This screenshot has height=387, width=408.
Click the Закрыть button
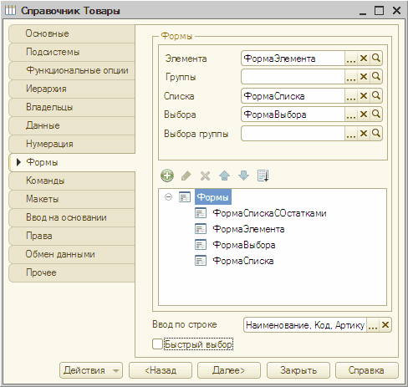point(298,370)
